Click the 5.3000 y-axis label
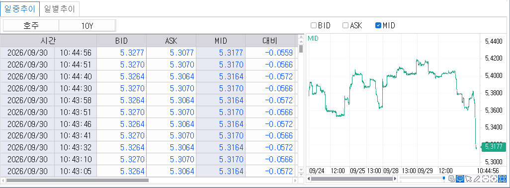The width and height of the screenshot is (510, 188). (494, 162)
